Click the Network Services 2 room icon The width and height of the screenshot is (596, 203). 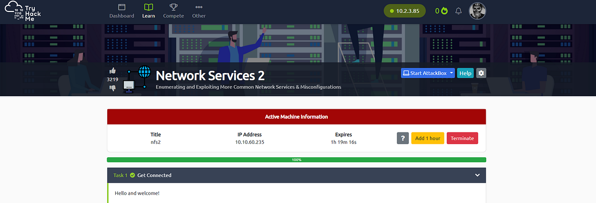[x=137, y=79]
